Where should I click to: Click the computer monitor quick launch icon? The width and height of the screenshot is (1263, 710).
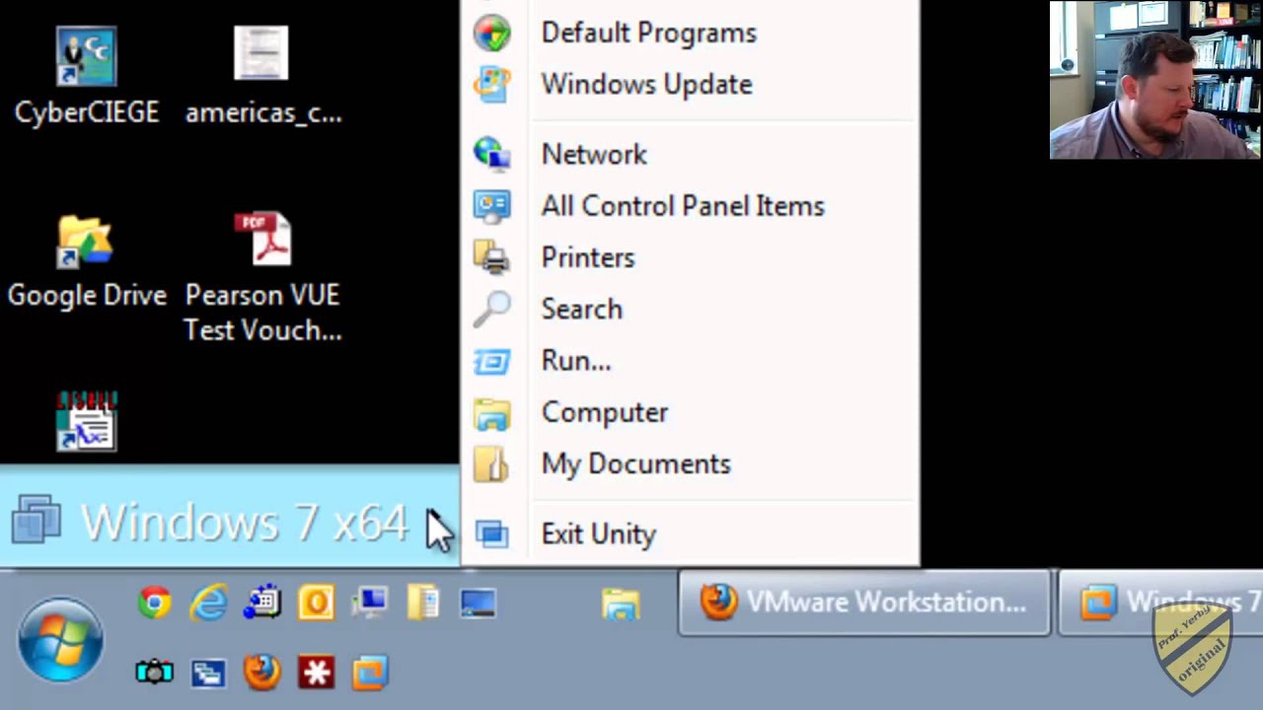(x=370, y=602)
